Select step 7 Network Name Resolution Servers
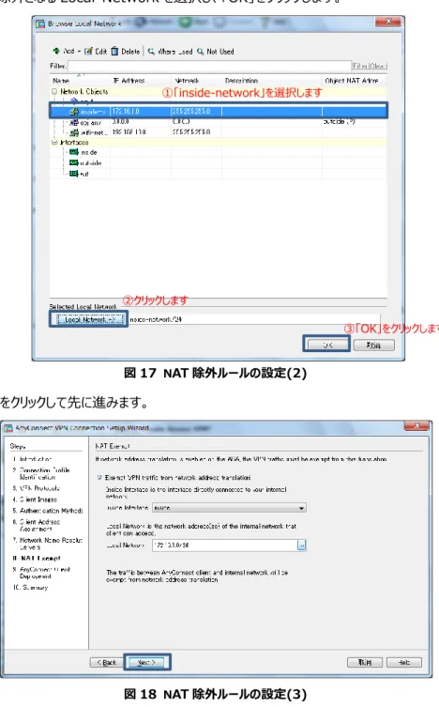 (48, 543)
